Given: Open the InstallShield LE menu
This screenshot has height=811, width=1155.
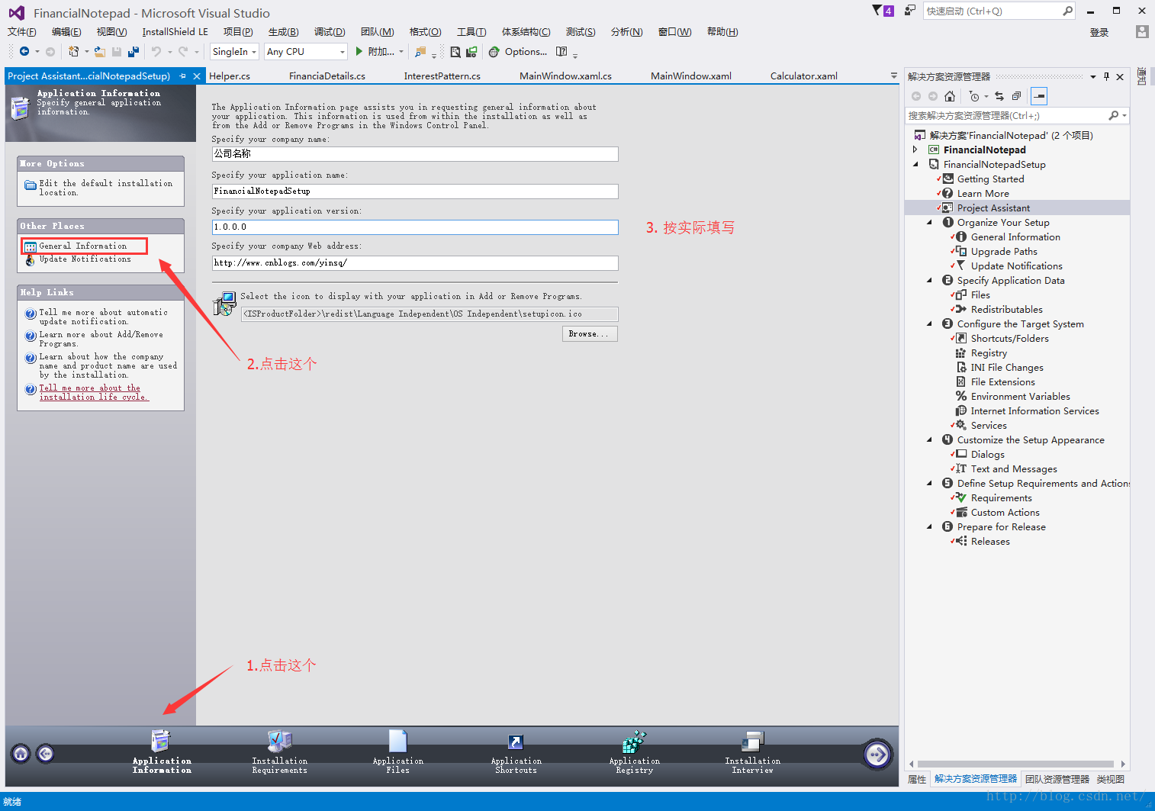Looking at the screenshot, I should coord(175,31).
